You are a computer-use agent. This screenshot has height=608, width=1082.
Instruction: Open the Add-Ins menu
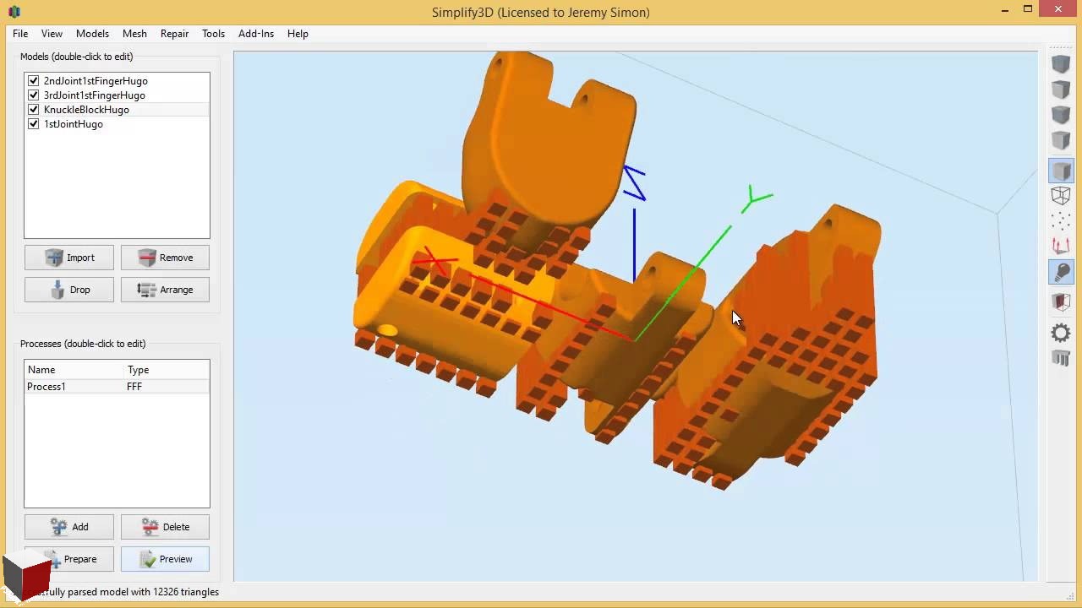pos(256,34)
